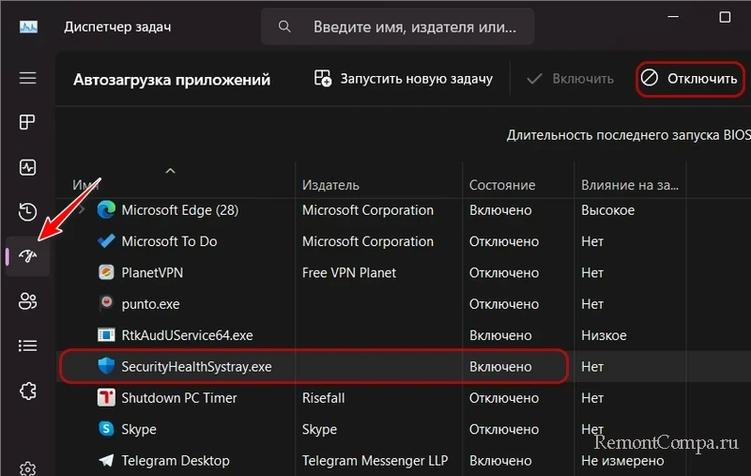Click the search field Введите имя
The image size is (751, 476).
coord(397,27)
